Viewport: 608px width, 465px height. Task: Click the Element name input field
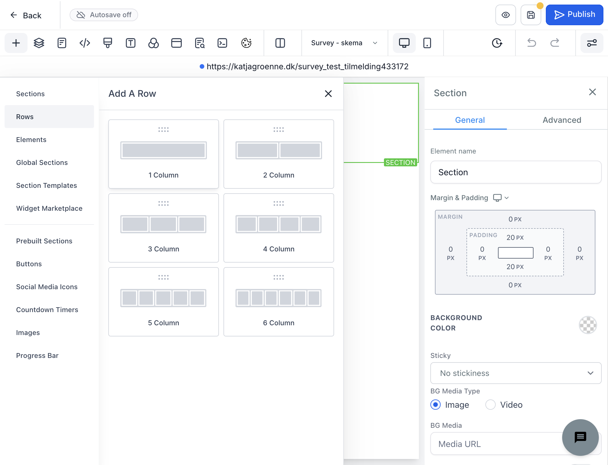pos(516,172)
